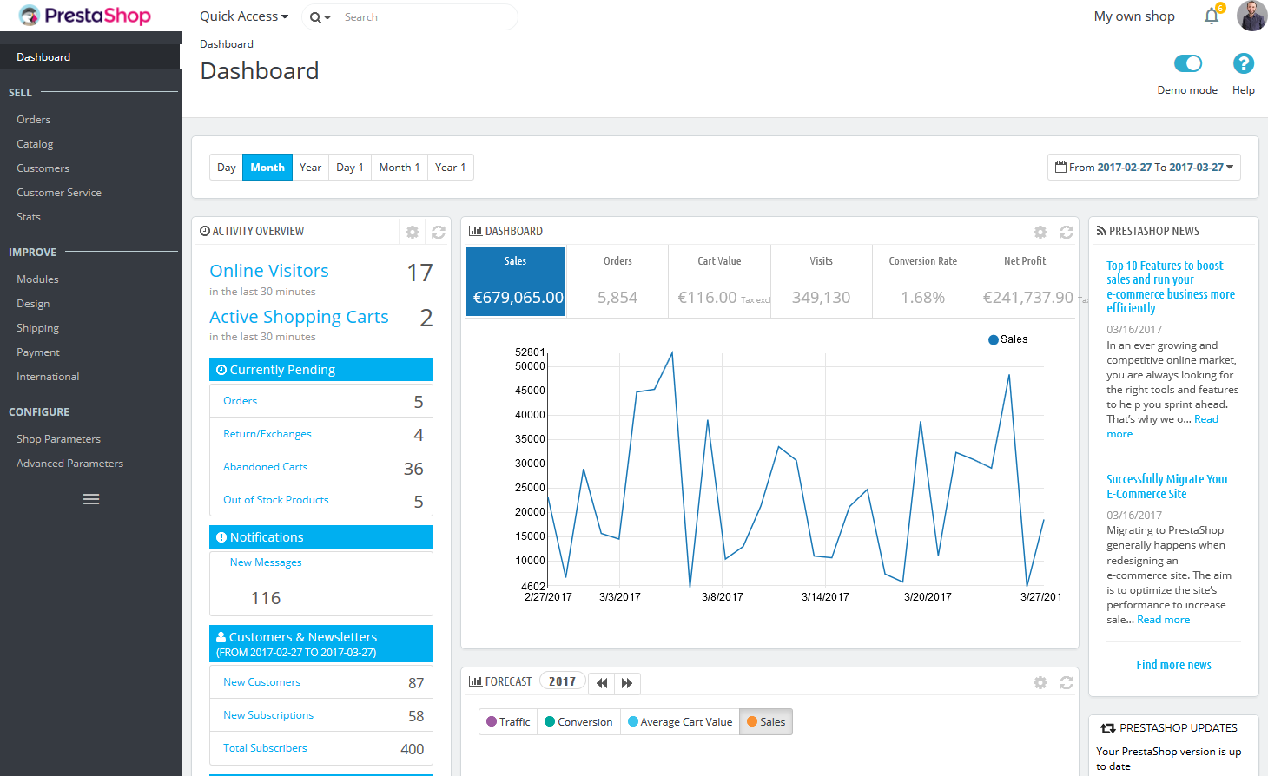Open Dashboard panel settings gear

(x=1040, y=232)
